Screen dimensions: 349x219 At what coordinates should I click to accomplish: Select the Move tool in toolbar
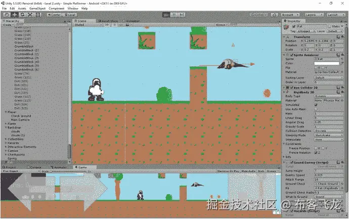[x=15, y=15]
